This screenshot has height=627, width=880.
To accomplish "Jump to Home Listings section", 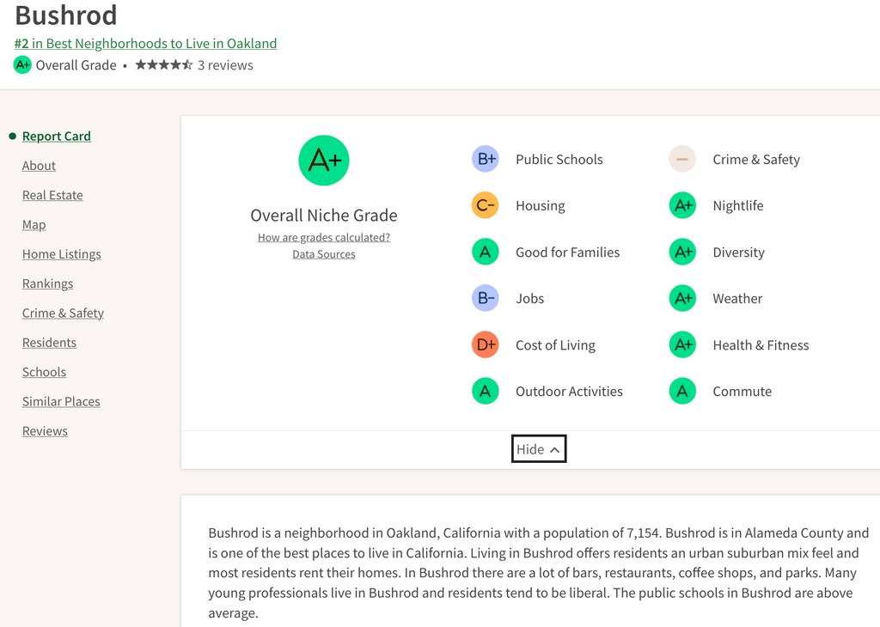I will [x=62, y=254].
